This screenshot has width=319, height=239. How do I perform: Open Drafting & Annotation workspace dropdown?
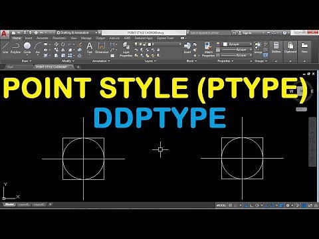click(x=77, y=33)
